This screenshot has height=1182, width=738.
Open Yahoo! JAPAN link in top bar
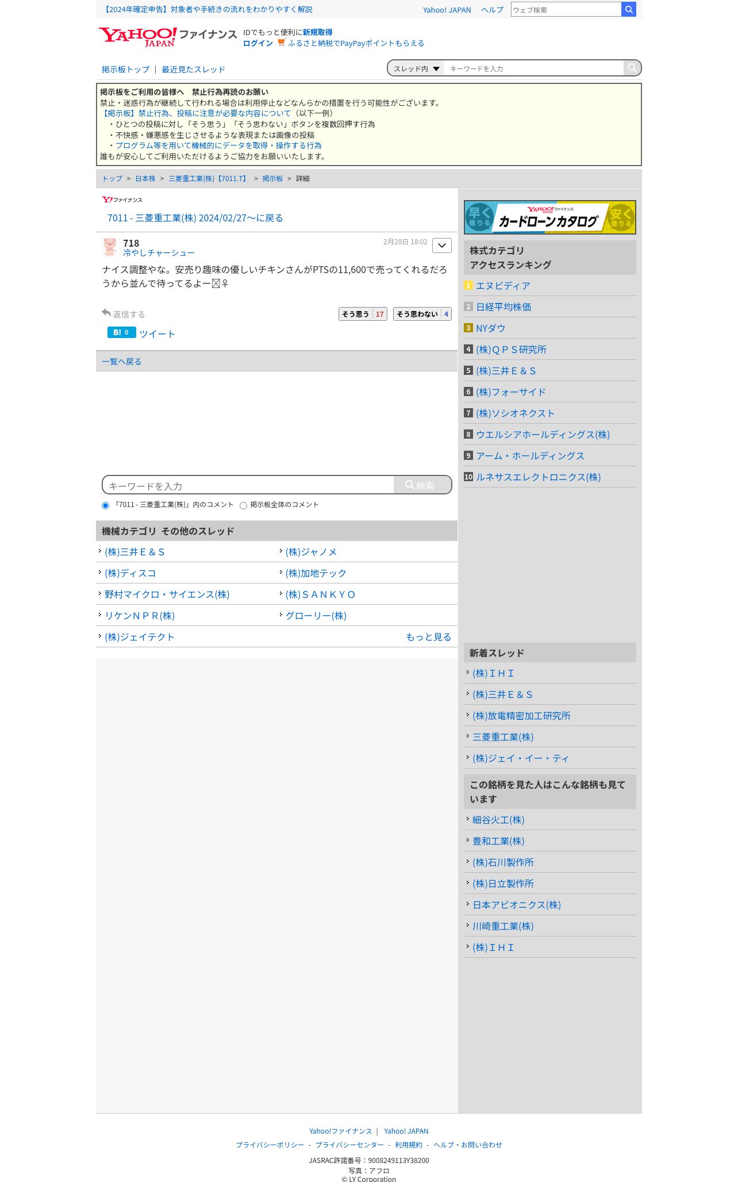(447, 10)
